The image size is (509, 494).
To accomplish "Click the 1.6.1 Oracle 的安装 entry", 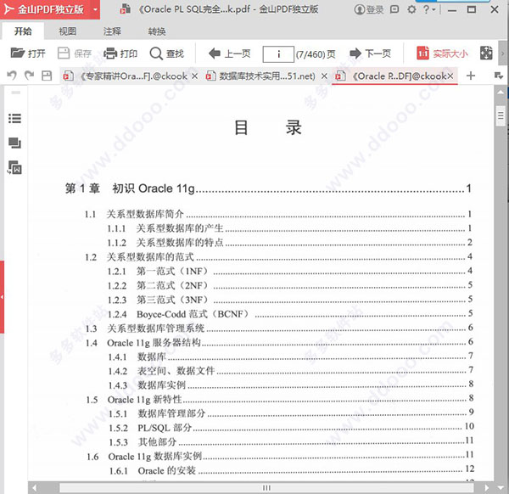I will click(x=292, y=470).
